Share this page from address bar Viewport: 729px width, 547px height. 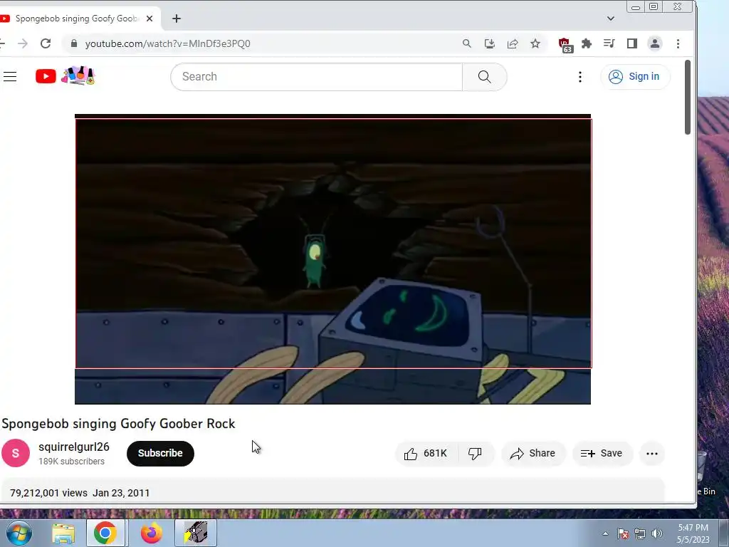tap(513, 43)
